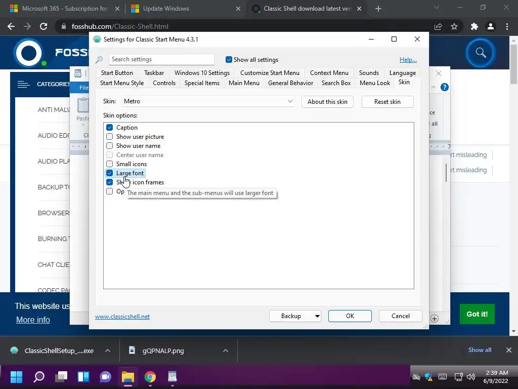This screenshot has width=518, height=389.
Task: Open File Explorer on taskbar
Action: click(128, 377)
